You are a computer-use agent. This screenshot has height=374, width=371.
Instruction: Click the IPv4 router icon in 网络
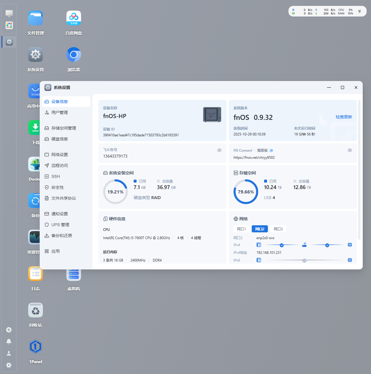click(304, 245)
